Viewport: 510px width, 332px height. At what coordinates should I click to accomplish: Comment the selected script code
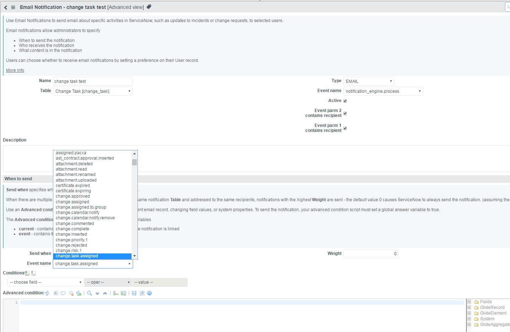point(63,293)
